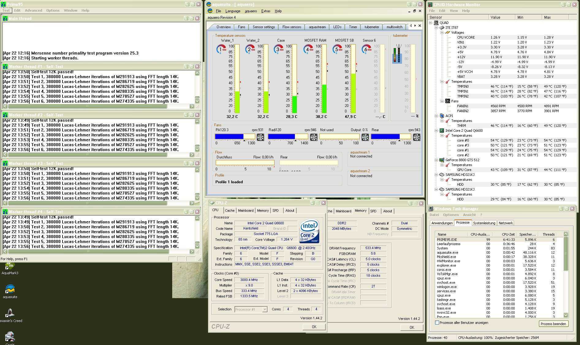Screen dimensions: 580x345
Task: Click the Windows Task-Manager title bar icon
Action: tap(431, 209)
